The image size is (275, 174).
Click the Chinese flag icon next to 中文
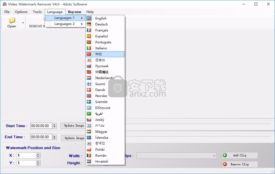(x=89, y=54)
